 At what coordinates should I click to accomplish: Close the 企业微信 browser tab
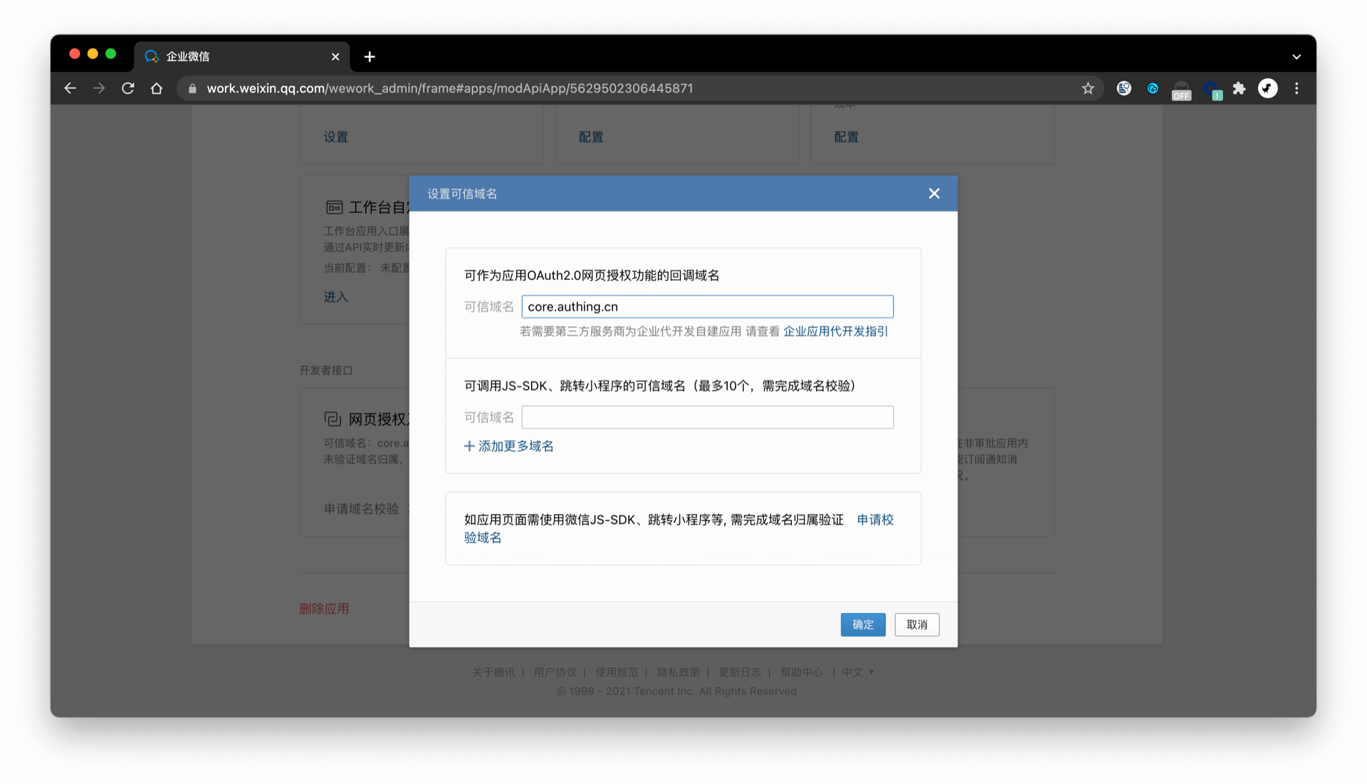tap(335, 57)
